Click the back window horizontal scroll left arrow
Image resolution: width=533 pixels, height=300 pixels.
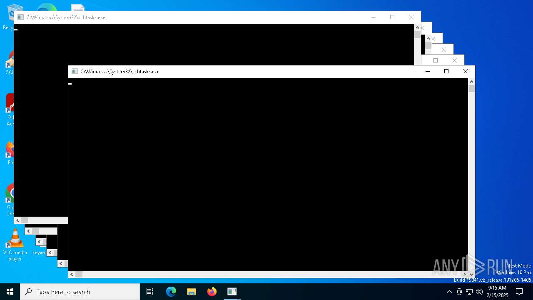(x=17, y=220)
